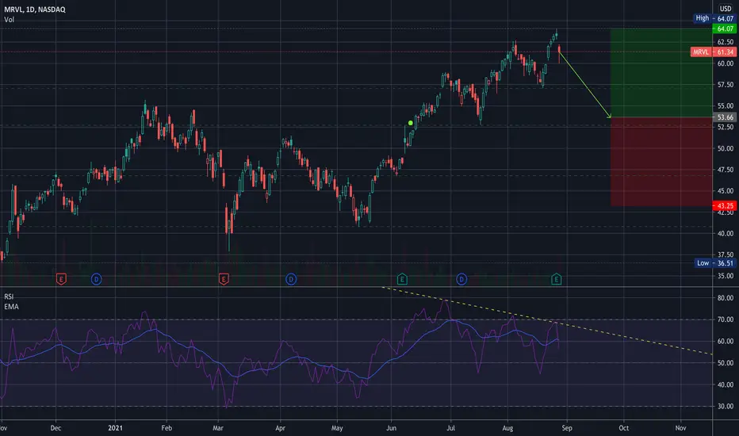Click the EMA indicator label
739x436 pixels.
click(11, 306)
